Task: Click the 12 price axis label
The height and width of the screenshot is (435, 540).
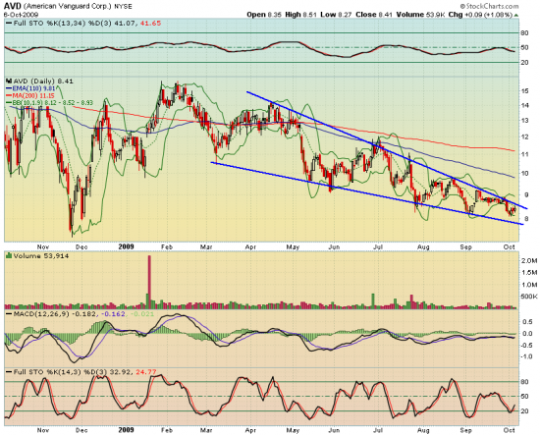Action: point(525,136)
